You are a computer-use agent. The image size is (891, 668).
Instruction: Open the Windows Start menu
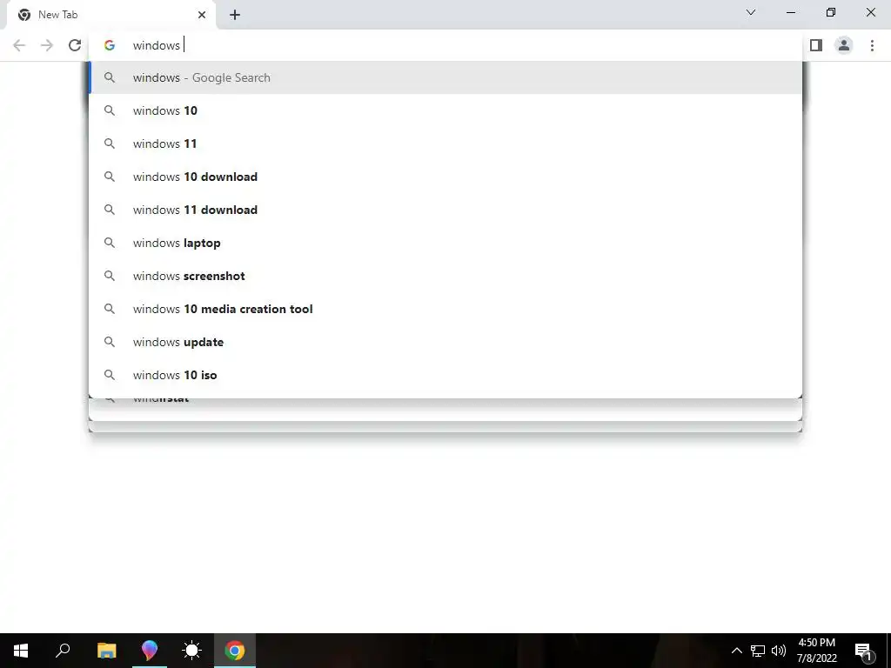21,651
